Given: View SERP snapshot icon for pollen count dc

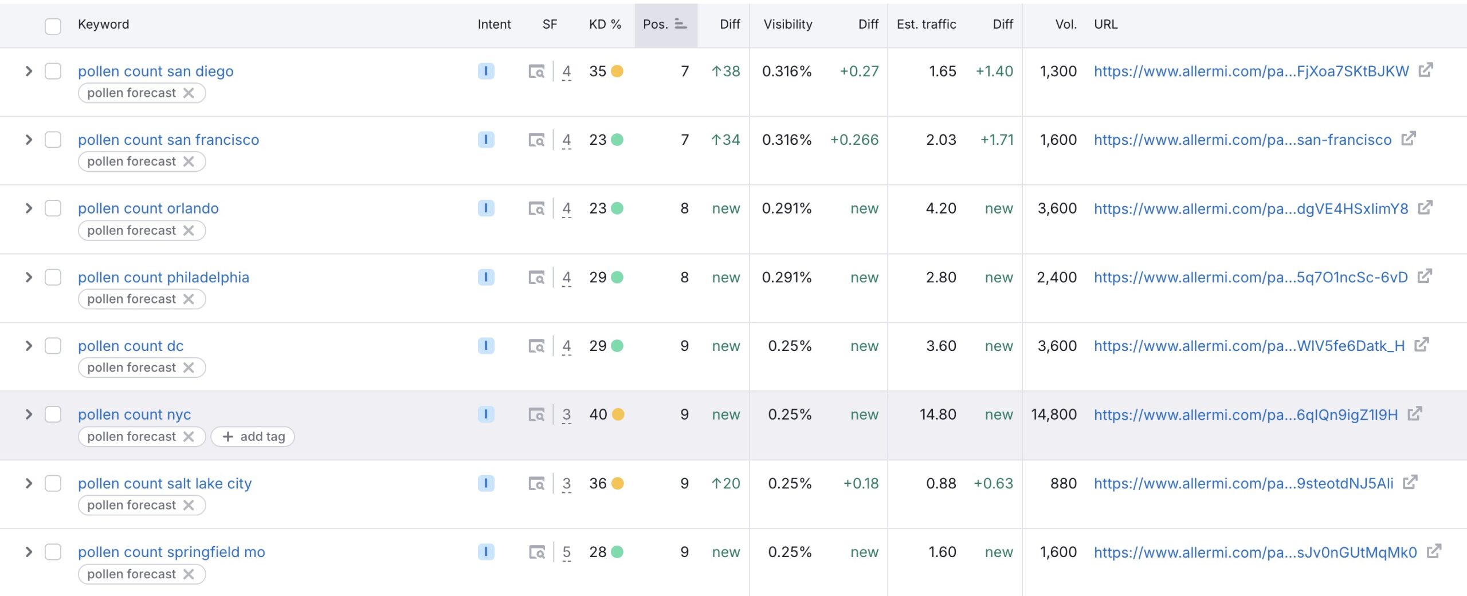Looking at the screenshot, I should pos(536,346).
